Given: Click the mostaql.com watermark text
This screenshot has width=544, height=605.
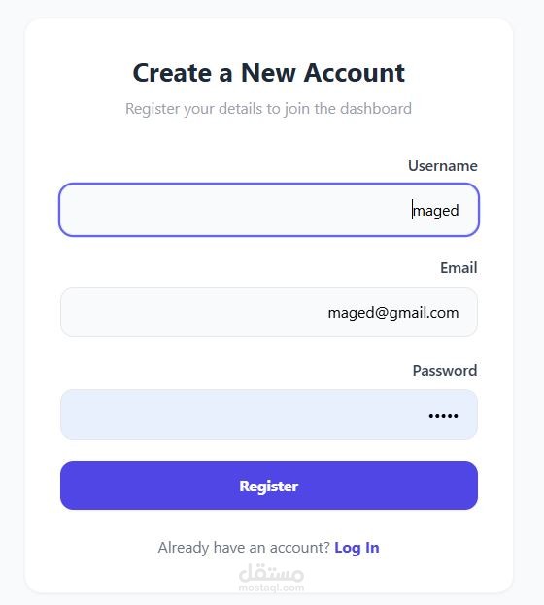Looking at the screenshot, I should click(271, 588).
